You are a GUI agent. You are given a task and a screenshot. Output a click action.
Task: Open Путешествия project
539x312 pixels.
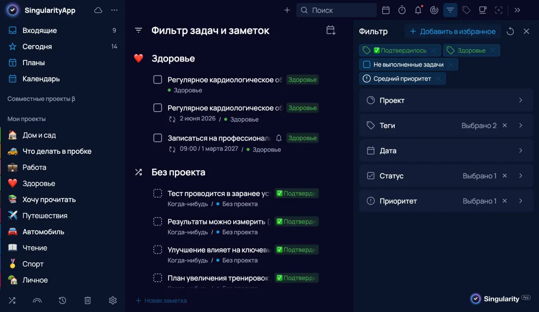point(63,216)
